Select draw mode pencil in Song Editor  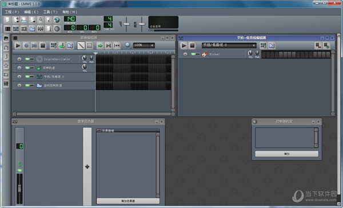tap(81, 46)
